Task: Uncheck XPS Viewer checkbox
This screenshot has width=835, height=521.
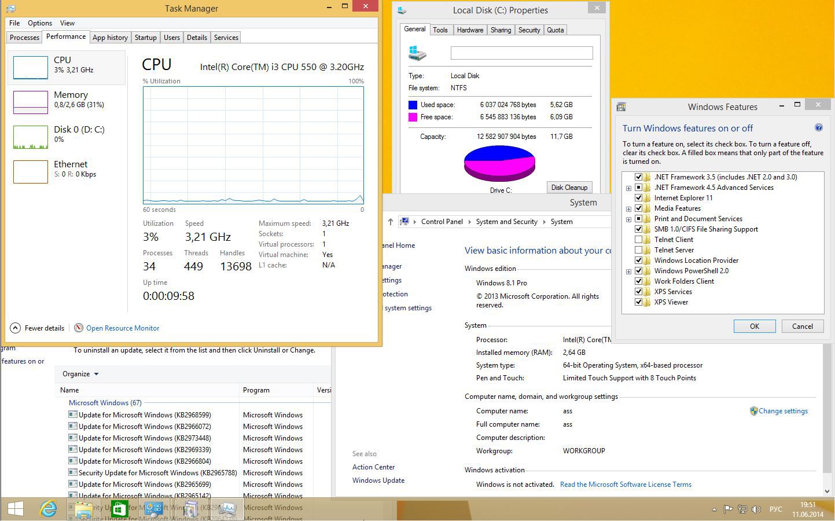Action: coord(638,302)
